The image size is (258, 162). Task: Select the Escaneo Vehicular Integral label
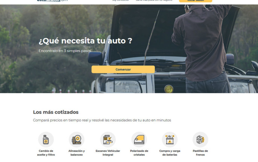108,153
